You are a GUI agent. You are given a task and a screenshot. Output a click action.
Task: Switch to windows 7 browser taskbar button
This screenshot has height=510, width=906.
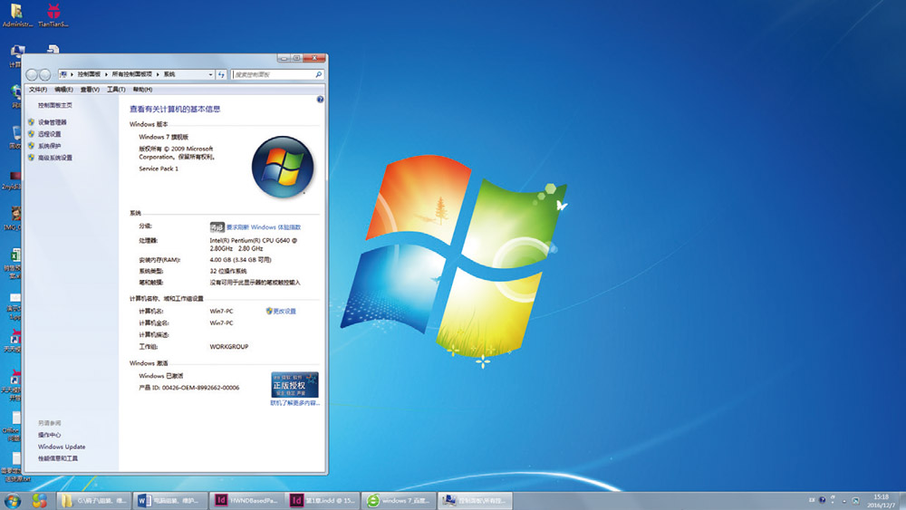[399, 501]
